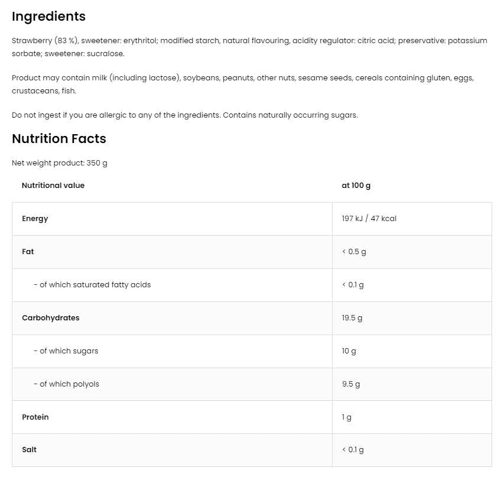Select the Salt row label

point(29,450)
